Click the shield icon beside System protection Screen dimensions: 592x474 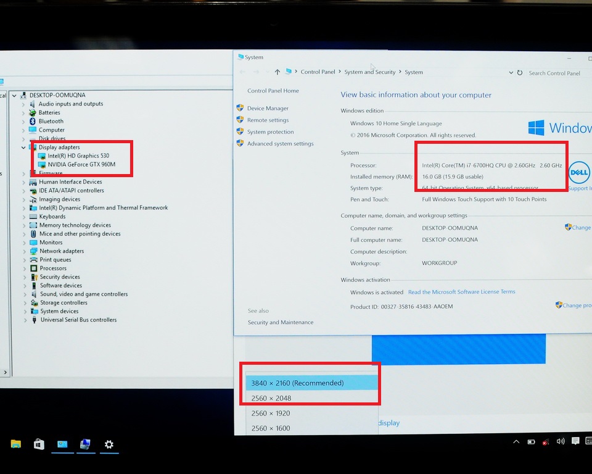tap(240, 131)
